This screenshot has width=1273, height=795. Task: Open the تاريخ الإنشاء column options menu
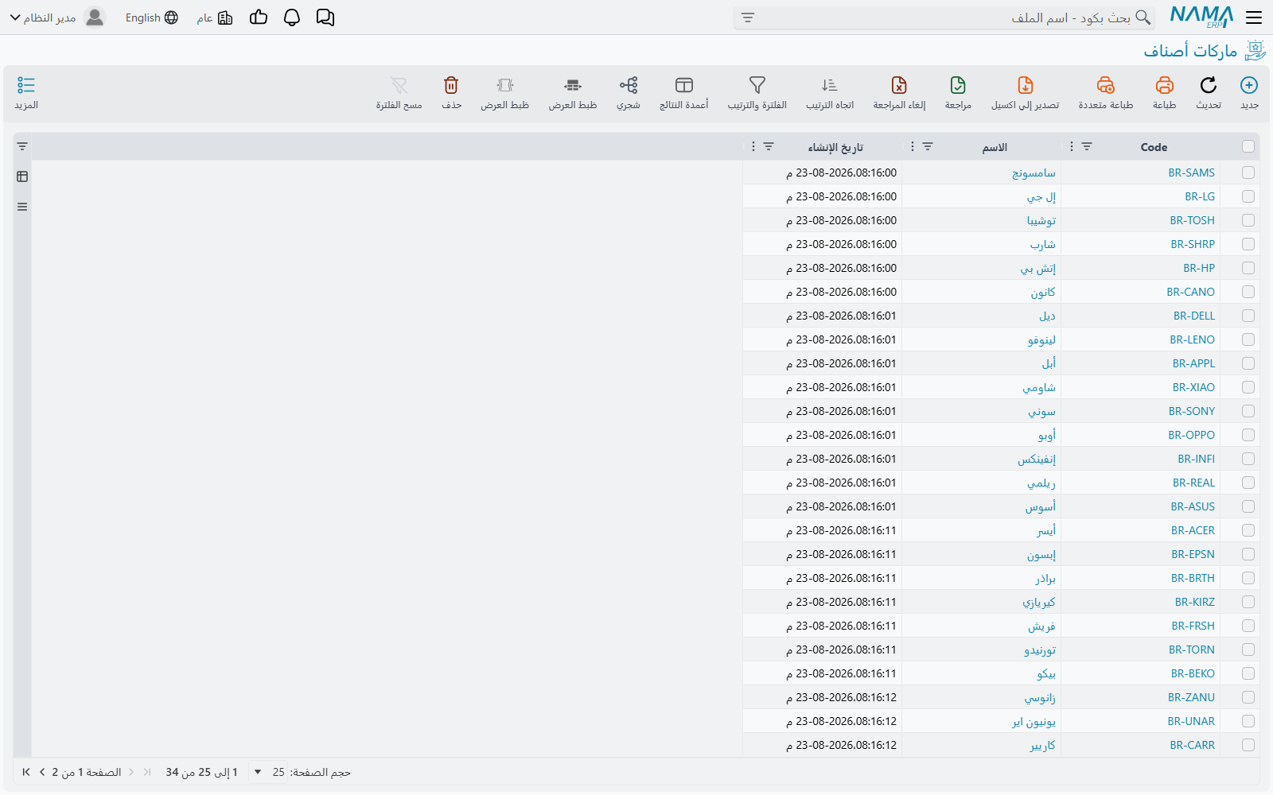[753, 146]
